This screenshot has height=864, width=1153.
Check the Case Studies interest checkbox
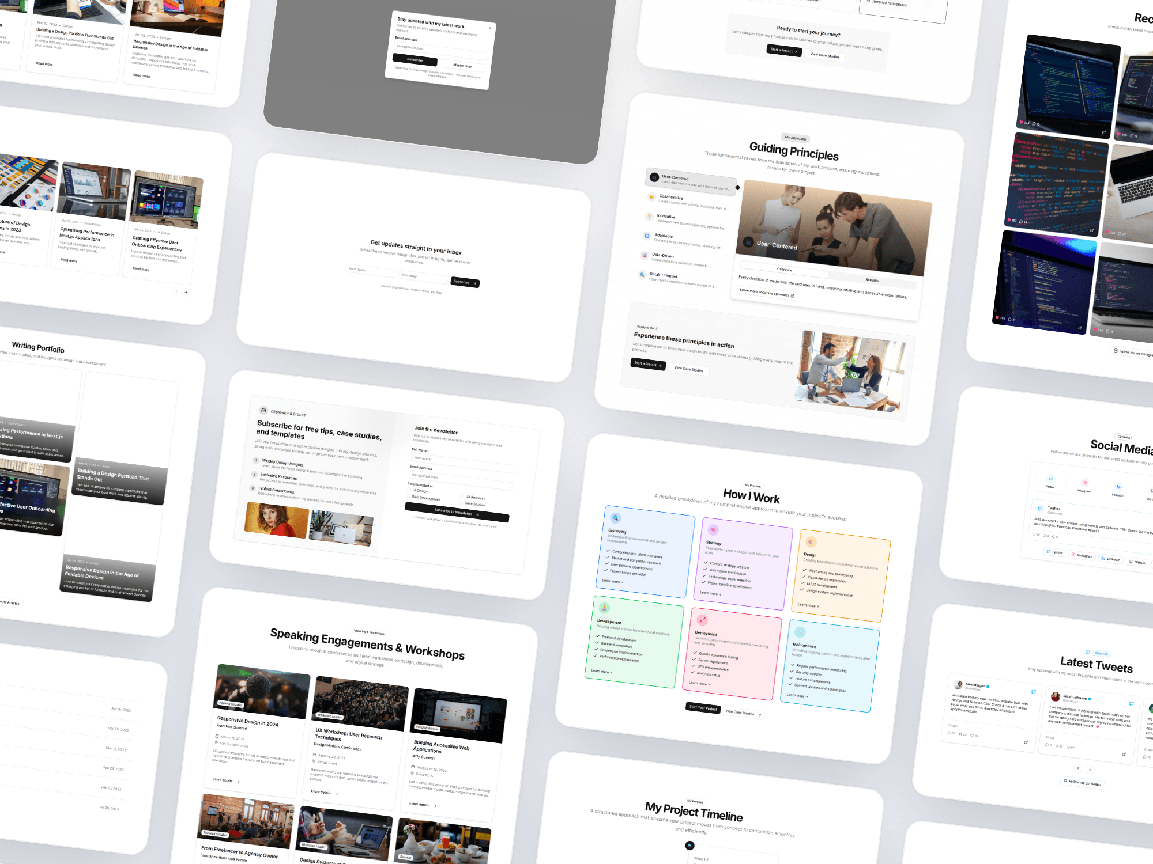[462, 503]
